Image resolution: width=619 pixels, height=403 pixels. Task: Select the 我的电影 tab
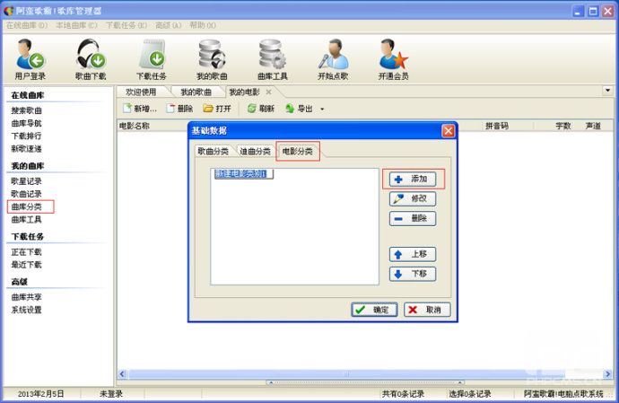click(244, 92)
